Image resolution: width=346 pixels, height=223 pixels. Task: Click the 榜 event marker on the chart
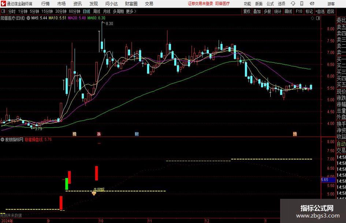tap(74, 134)
